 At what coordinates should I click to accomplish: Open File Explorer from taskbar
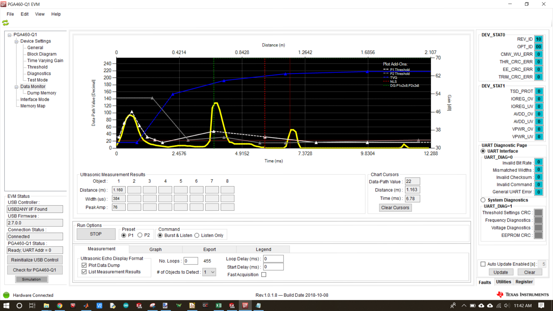click(x=46, y=306)
